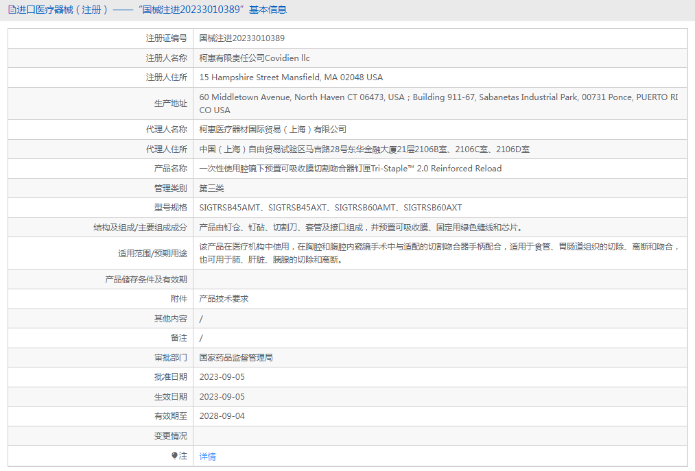Click the 有效期至 label
The height and width of the screenshot is (471, 695).
(171, 416)
